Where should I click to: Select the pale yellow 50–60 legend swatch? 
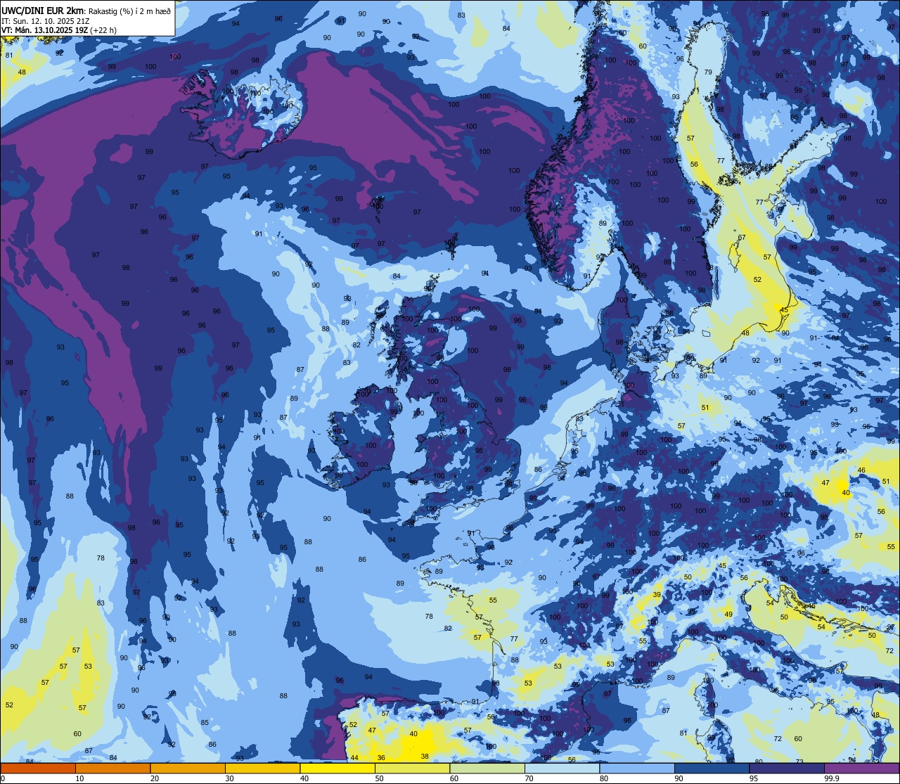pyautogui.click(x=412, y=768)
